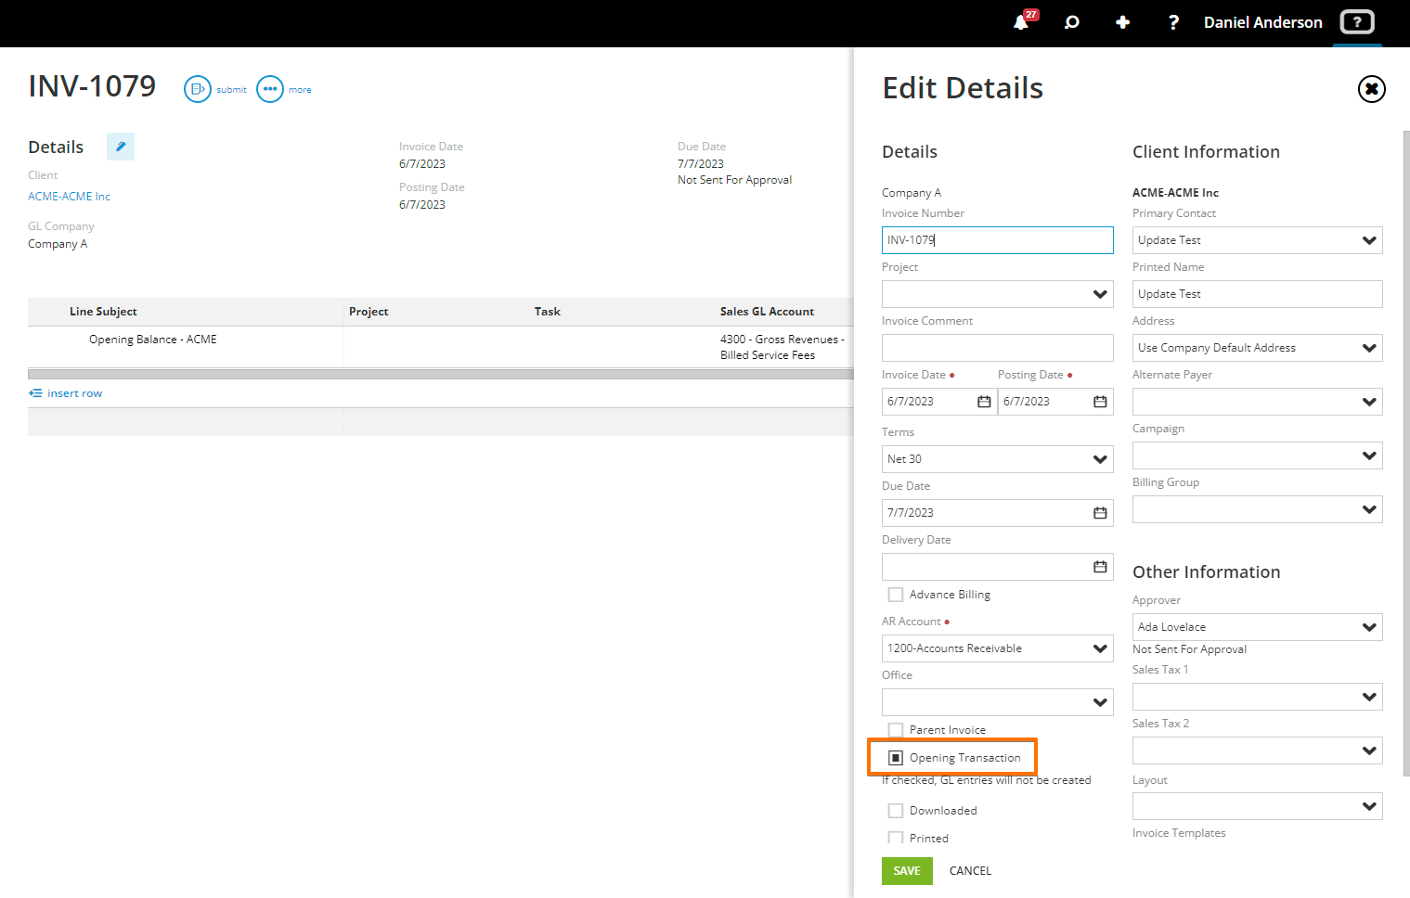Click the horizontal scrollbar under the table
Image resolution: width=1410 pixels, height=898 pixels.
point(441,374)
